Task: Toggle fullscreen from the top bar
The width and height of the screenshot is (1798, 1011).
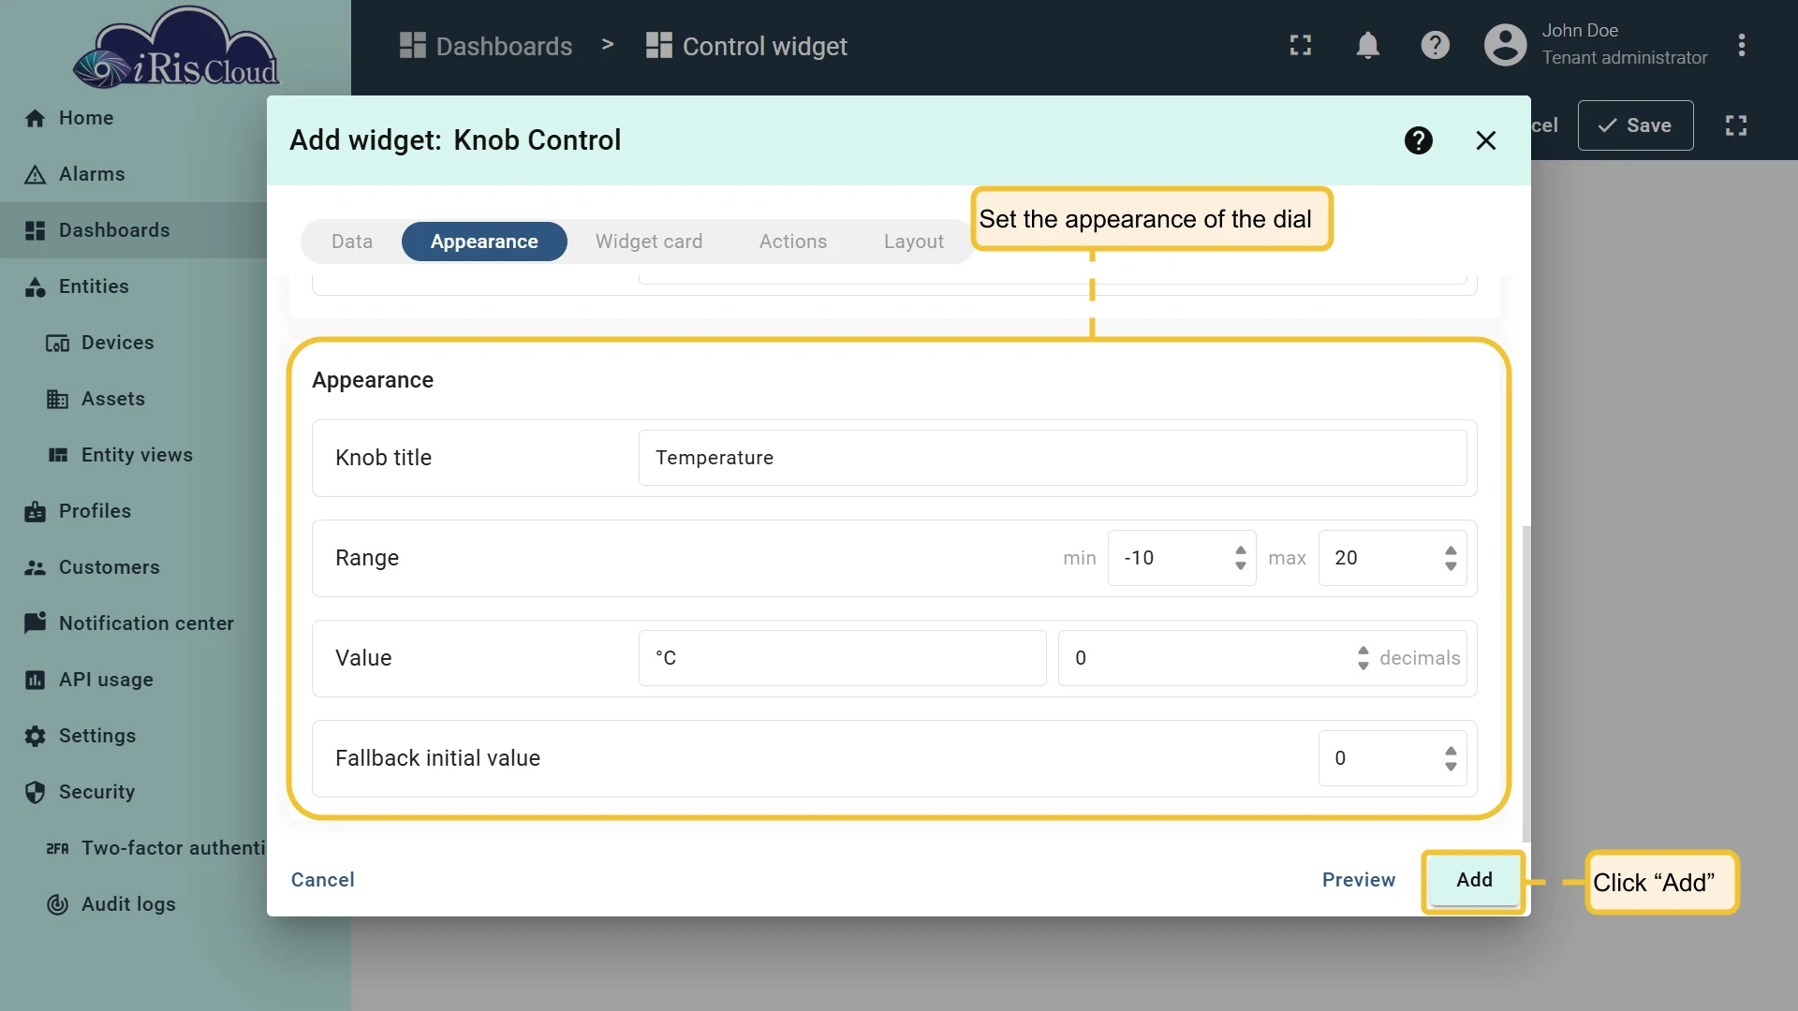Action: pos(1301,45)
